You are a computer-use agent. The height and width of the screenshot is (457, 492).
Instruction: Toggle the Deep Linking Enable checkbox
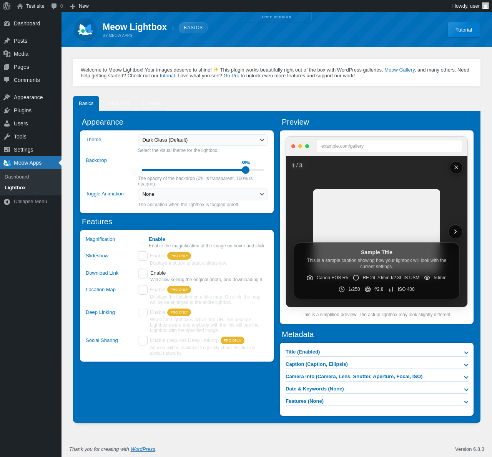(143, 313)
